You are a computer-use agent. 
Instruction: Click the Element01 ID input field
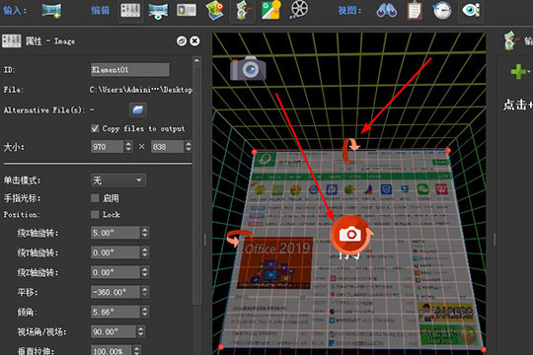[x=130, y=70]
